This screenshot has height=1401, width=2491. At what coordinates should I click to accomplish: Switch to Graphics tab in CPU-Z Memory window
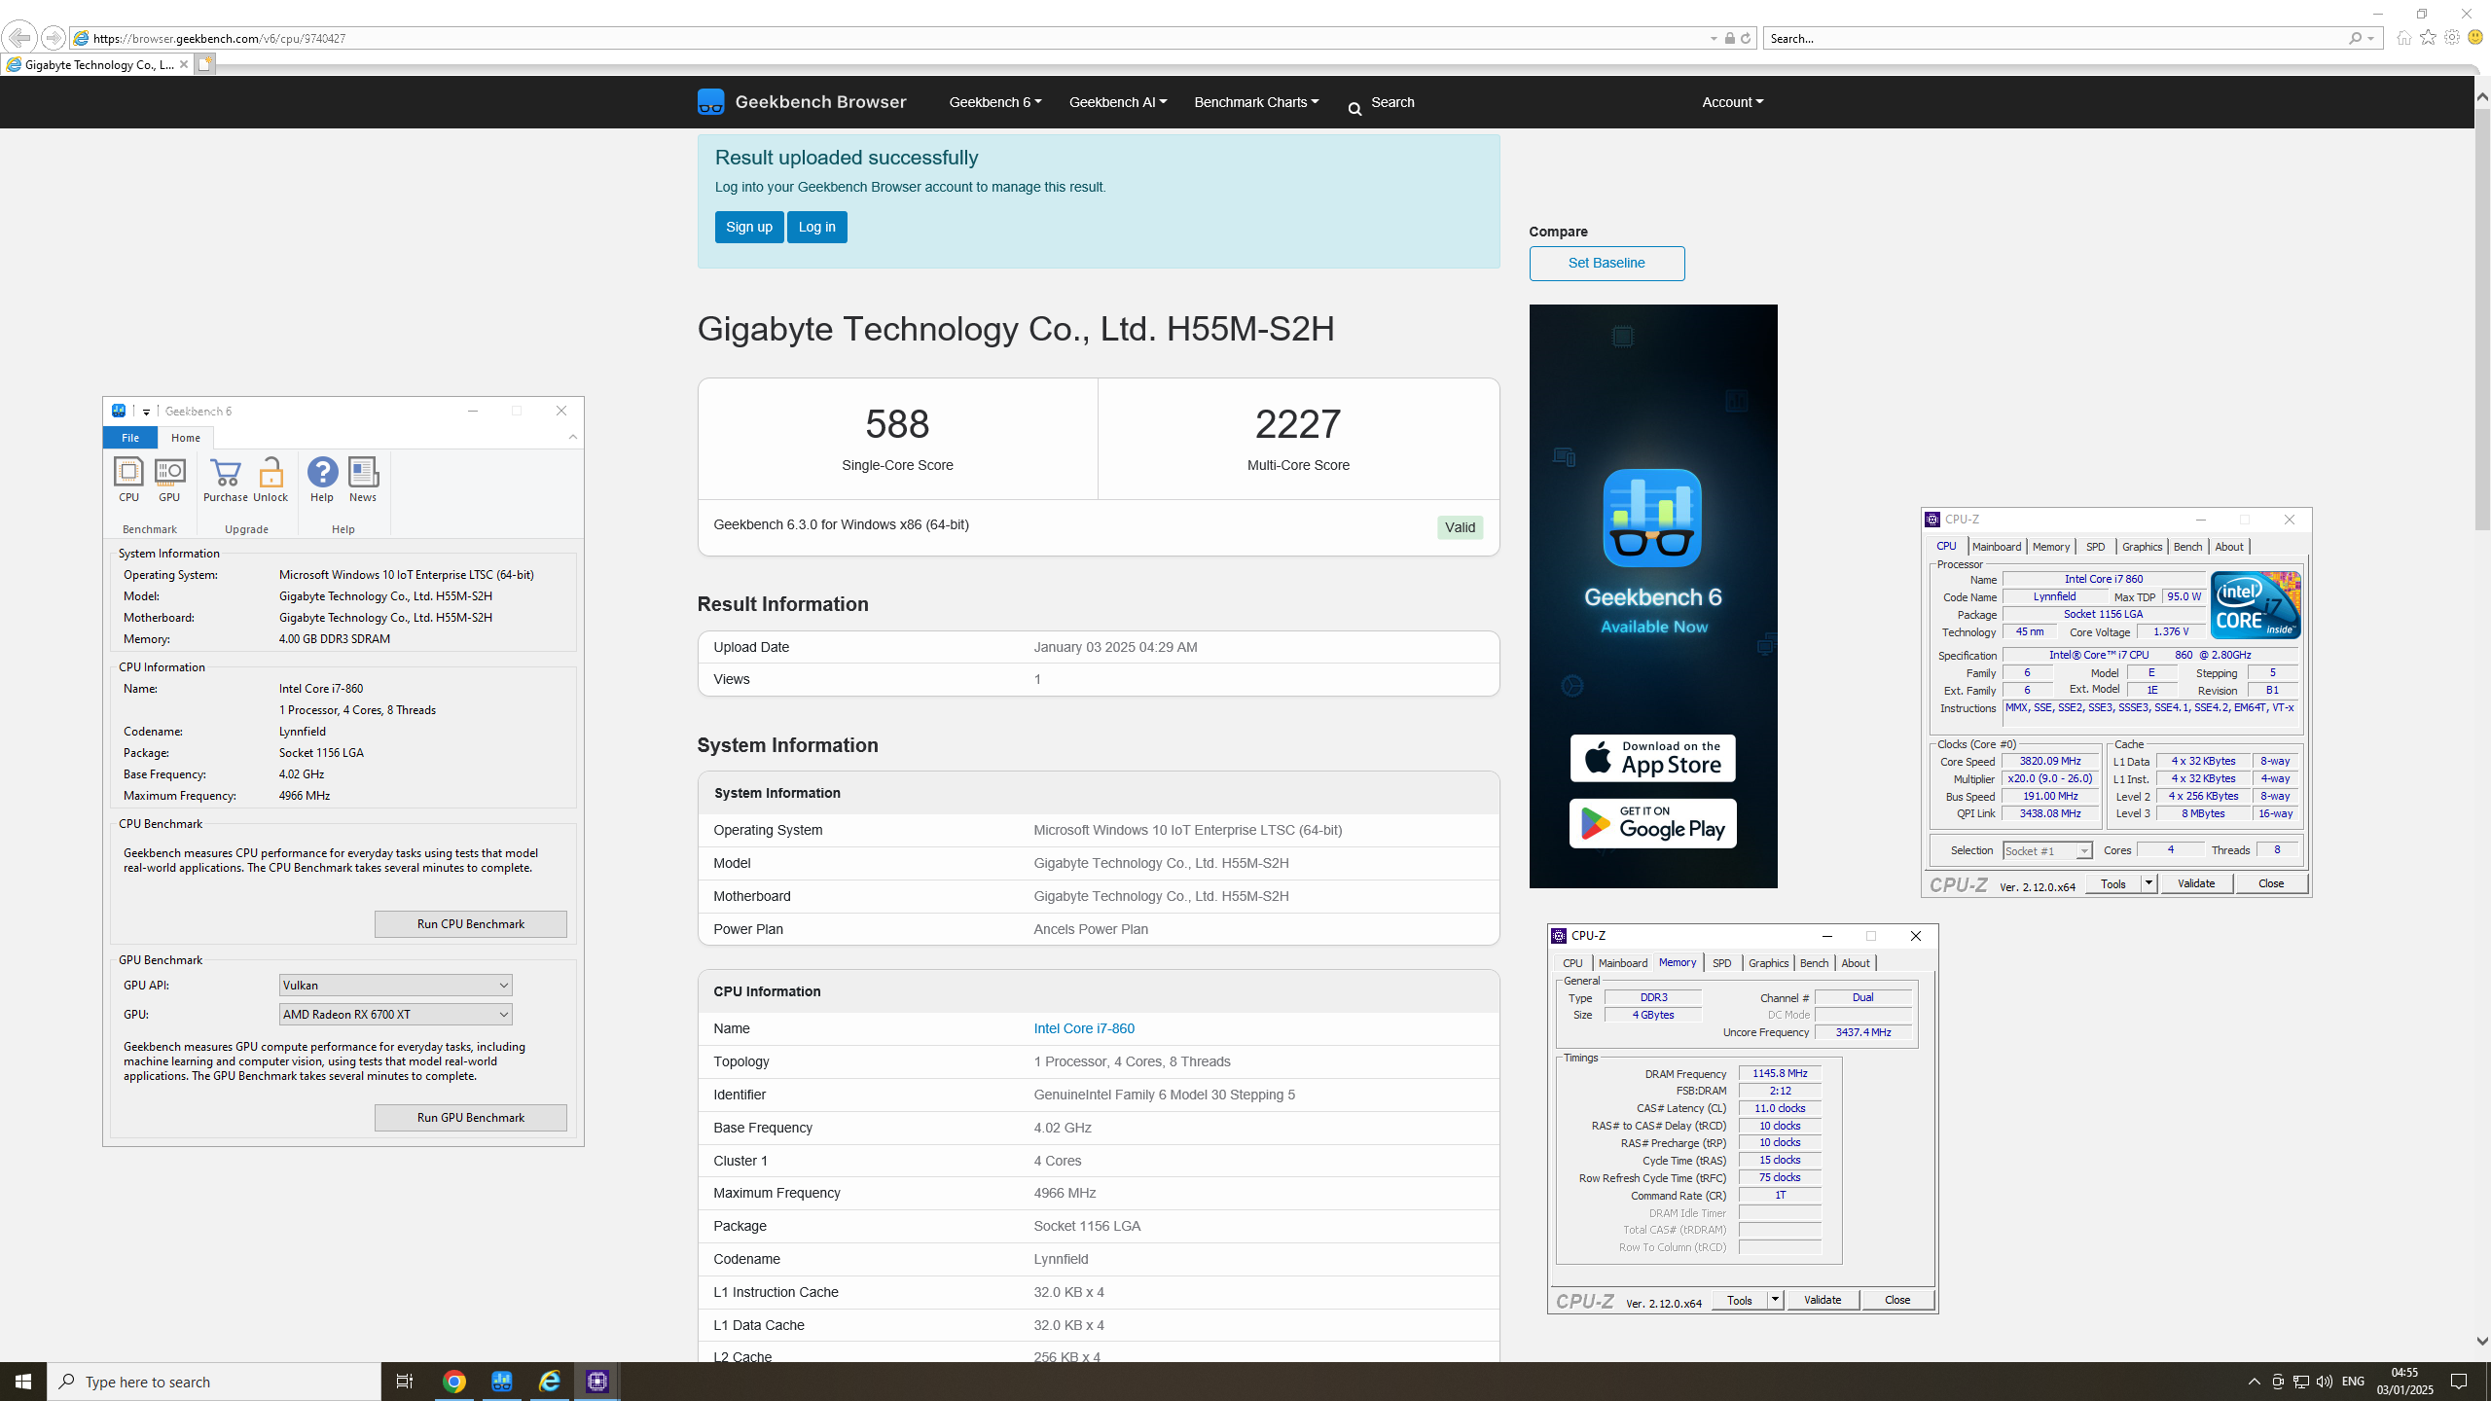(x=1768, y=963)
